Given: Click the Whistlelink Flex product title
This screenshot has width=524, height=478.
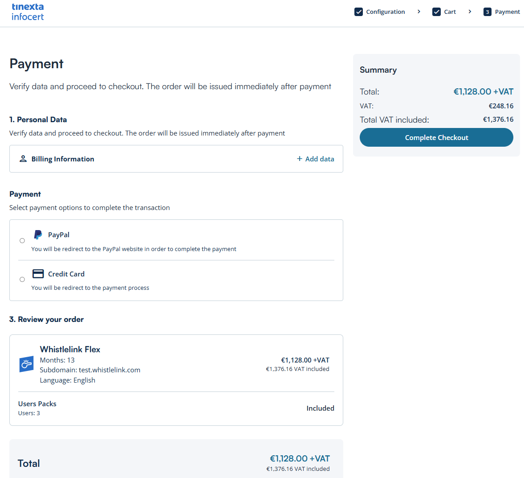Looking at the screenshot, I should 70,349.
